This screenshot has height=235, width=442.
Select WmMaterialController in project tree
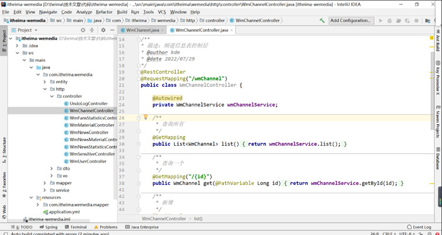point(92,125)
